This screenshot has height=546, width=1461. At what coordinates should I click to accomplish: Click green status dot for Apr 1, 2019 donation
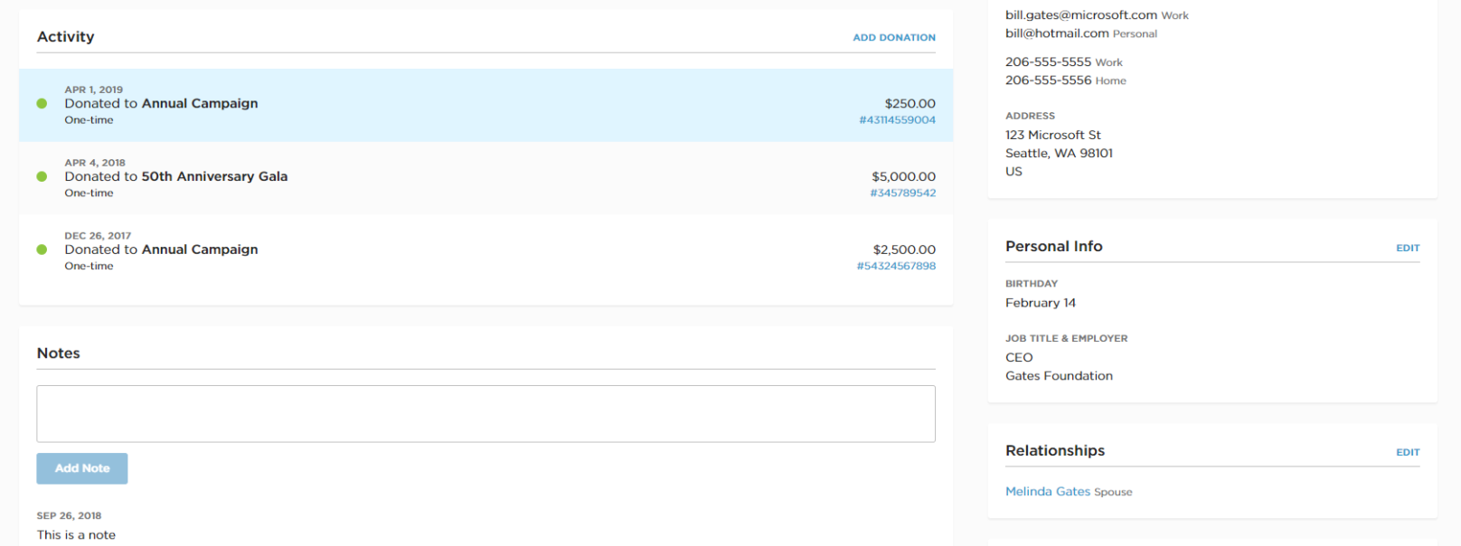(42, 104)
